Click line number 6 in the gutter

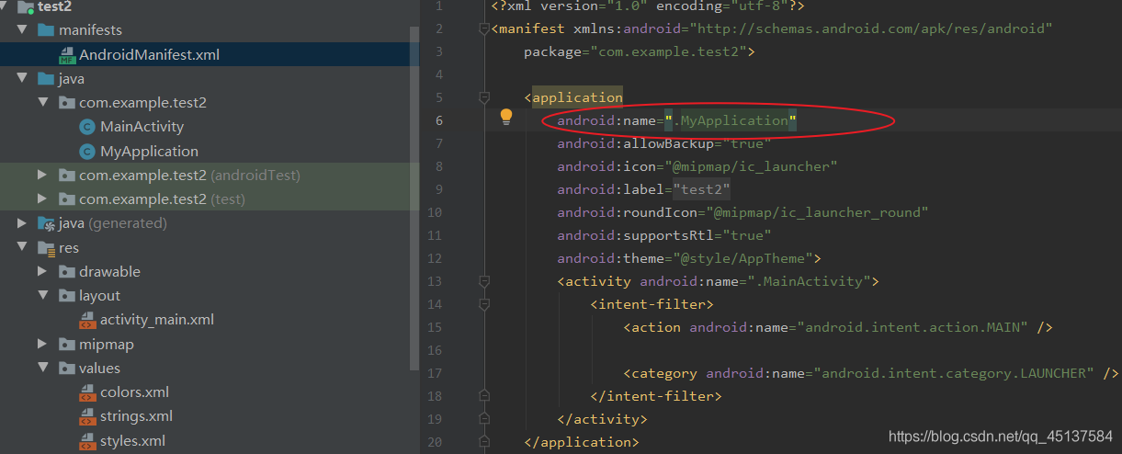[x=439, y=121]
